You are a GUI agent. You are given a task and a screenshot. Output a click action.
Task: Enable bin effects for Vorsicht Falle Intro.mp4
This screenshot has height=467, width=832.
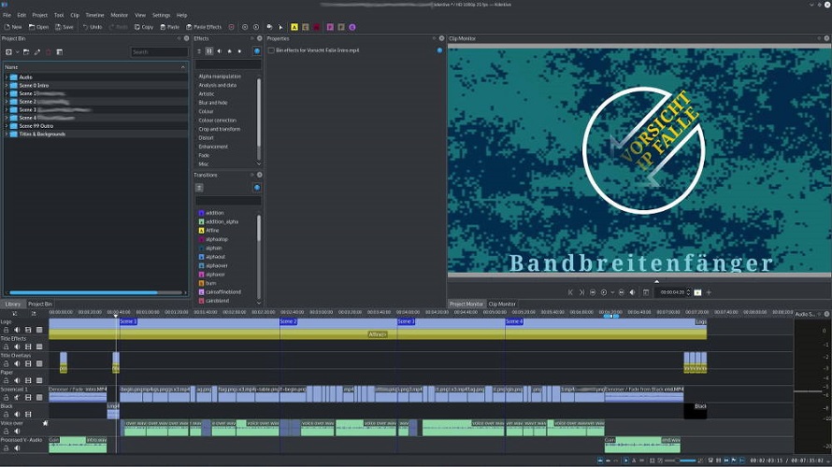coord(271,50)
